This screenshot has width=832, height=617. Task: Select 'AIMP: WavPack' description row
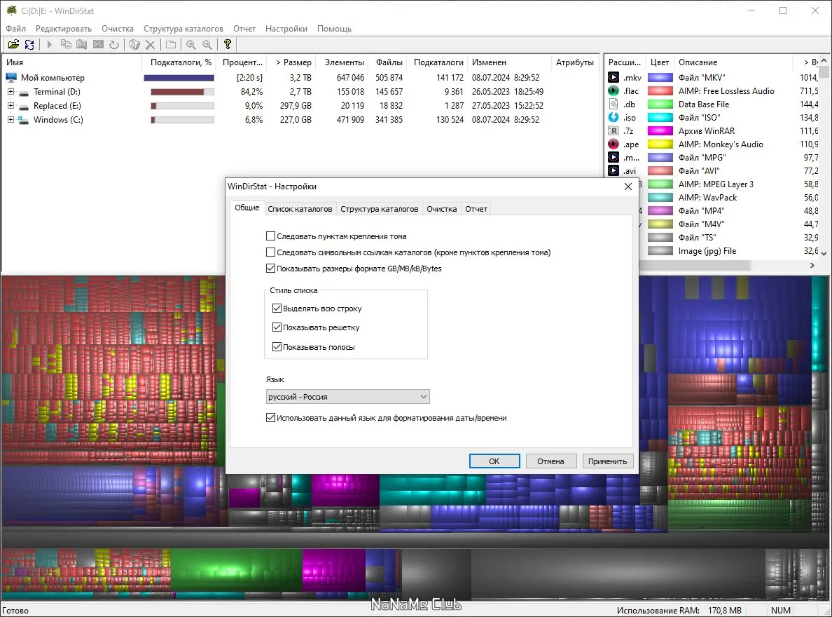[x=707, y=197]
